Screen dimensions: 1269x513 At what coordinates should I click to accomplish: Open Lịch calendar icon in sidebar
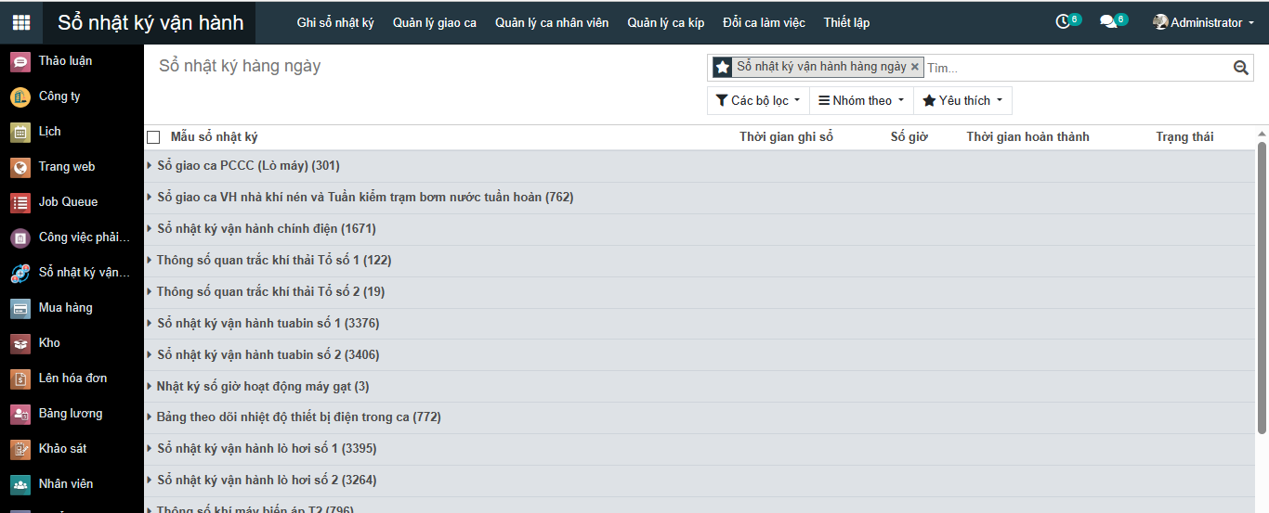20,132
